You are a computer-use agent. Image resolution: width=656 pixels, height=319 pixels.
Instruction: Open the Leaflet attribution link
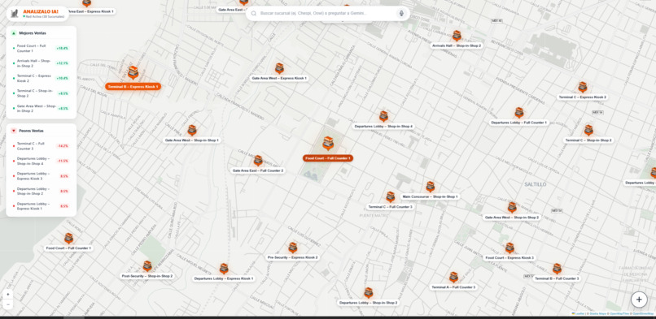coord(579,313)
